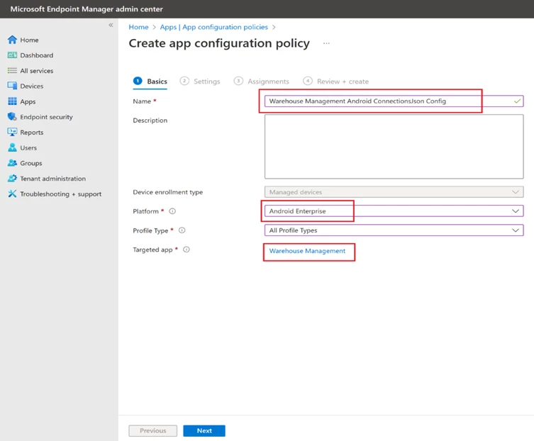
Task: Open Users in the left navigation
Action: (x=28, y=147)
